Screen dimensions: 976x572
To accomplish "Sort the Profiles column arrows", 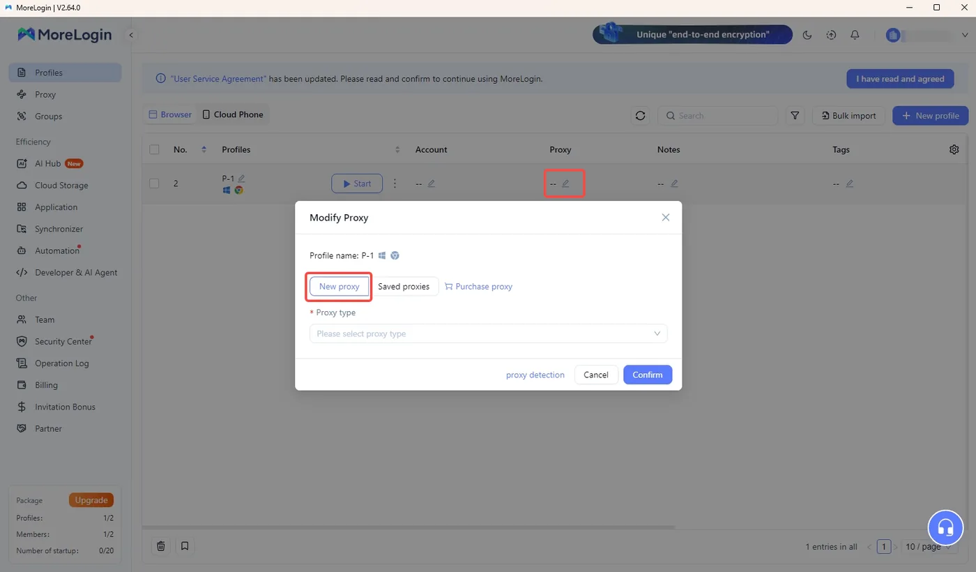I will 397,149.
